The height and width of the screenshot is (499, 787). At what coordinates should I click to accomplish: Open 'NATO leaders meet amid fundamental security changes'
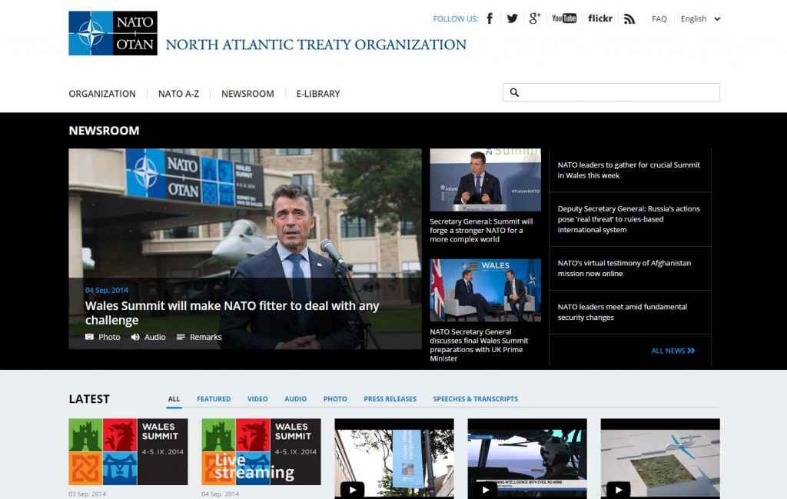622,311
